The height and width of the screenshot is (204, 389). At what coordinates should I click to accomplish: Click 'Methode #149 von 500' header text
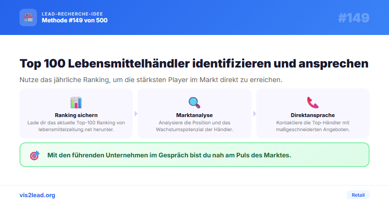click(75, 20)
